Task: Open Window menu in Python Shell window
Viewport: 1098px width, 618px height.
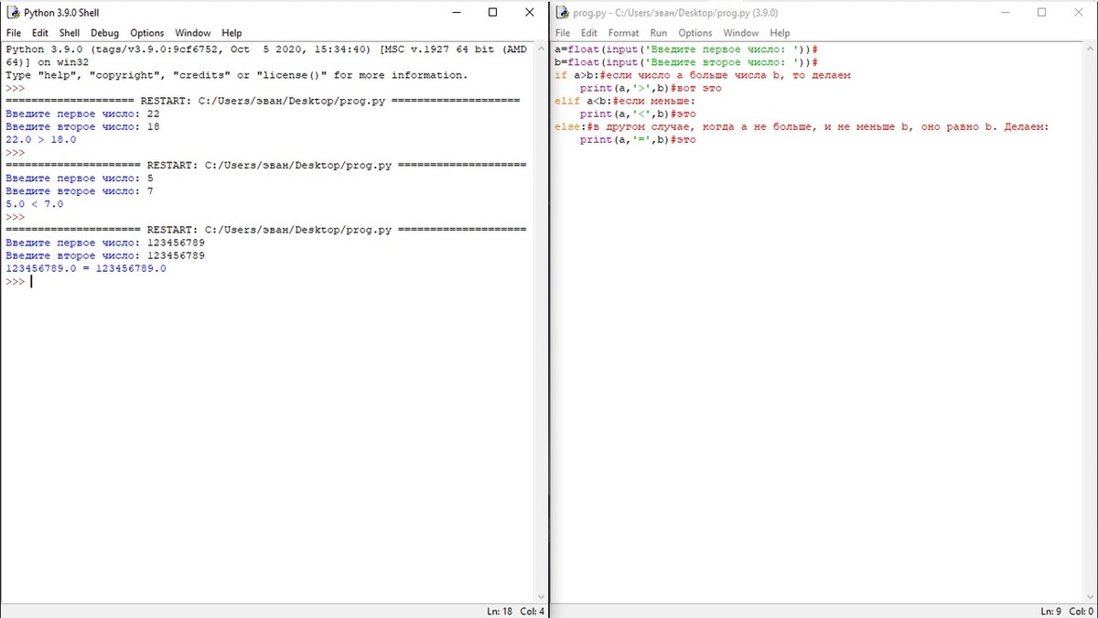Action: tap(192, 33)
